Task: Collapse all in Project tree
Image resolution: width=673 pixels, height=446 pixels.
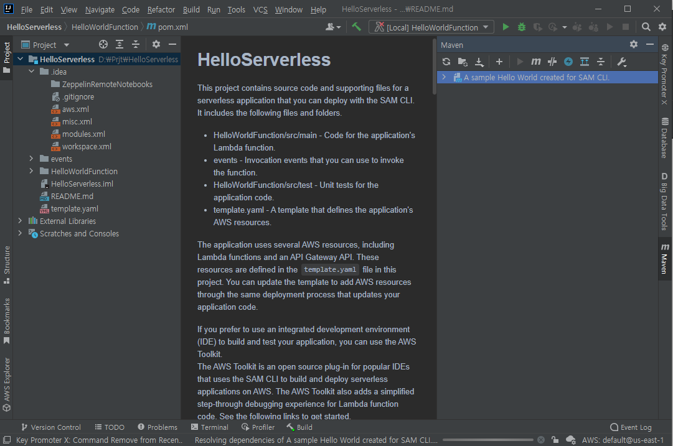Action: pyautogui.click(x=136, y=44)
